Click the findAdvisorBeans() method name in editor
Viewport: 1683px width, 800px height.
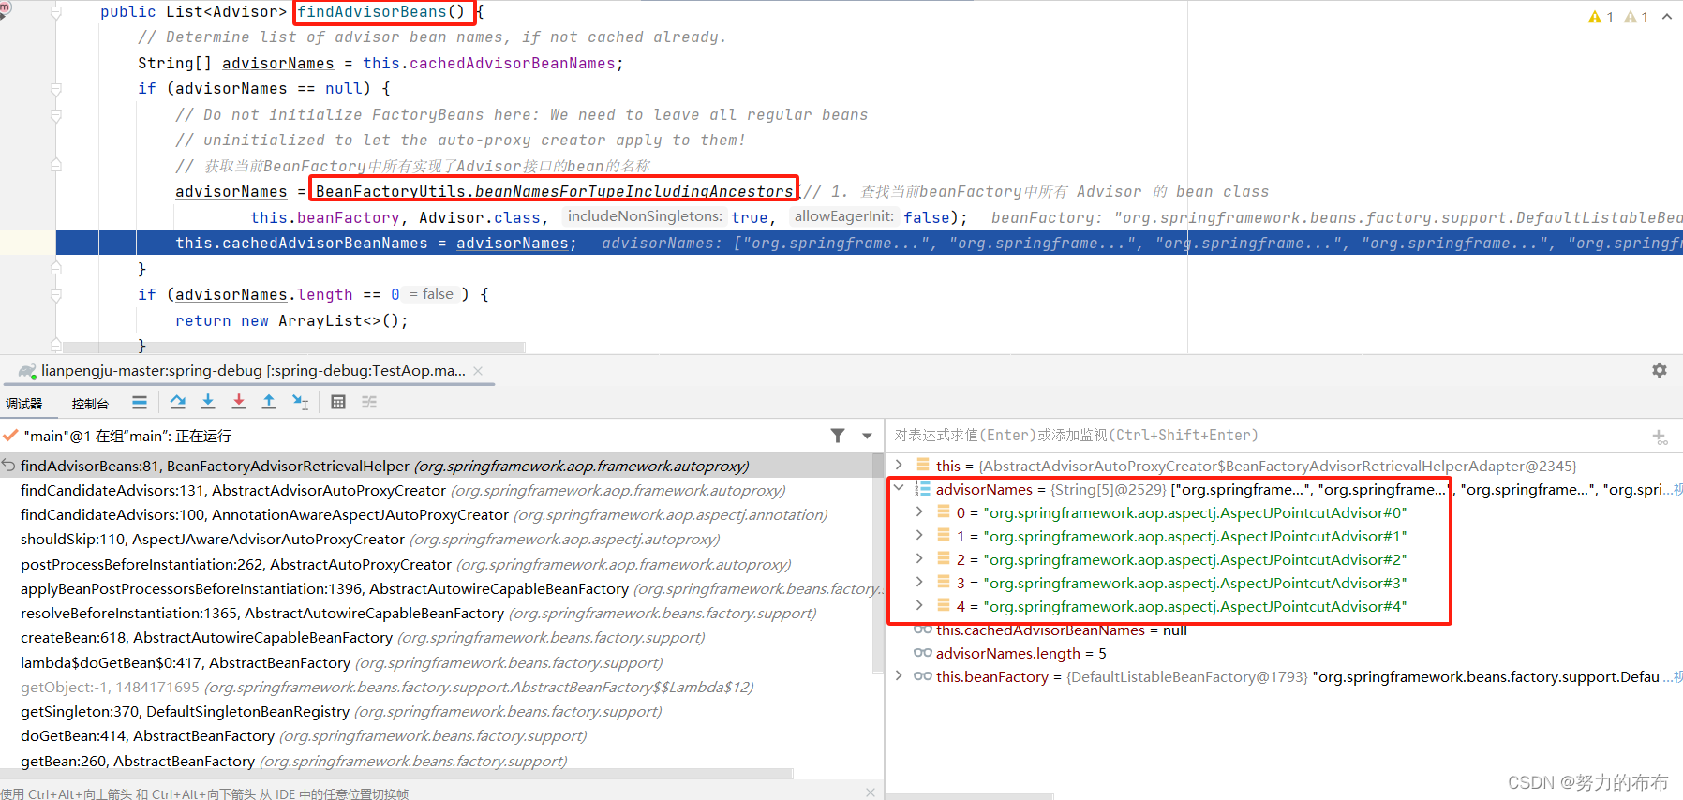[x=381, y=12]
